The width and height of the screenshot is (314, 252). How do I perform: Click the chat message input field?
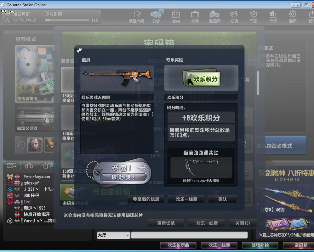point(189,235)
